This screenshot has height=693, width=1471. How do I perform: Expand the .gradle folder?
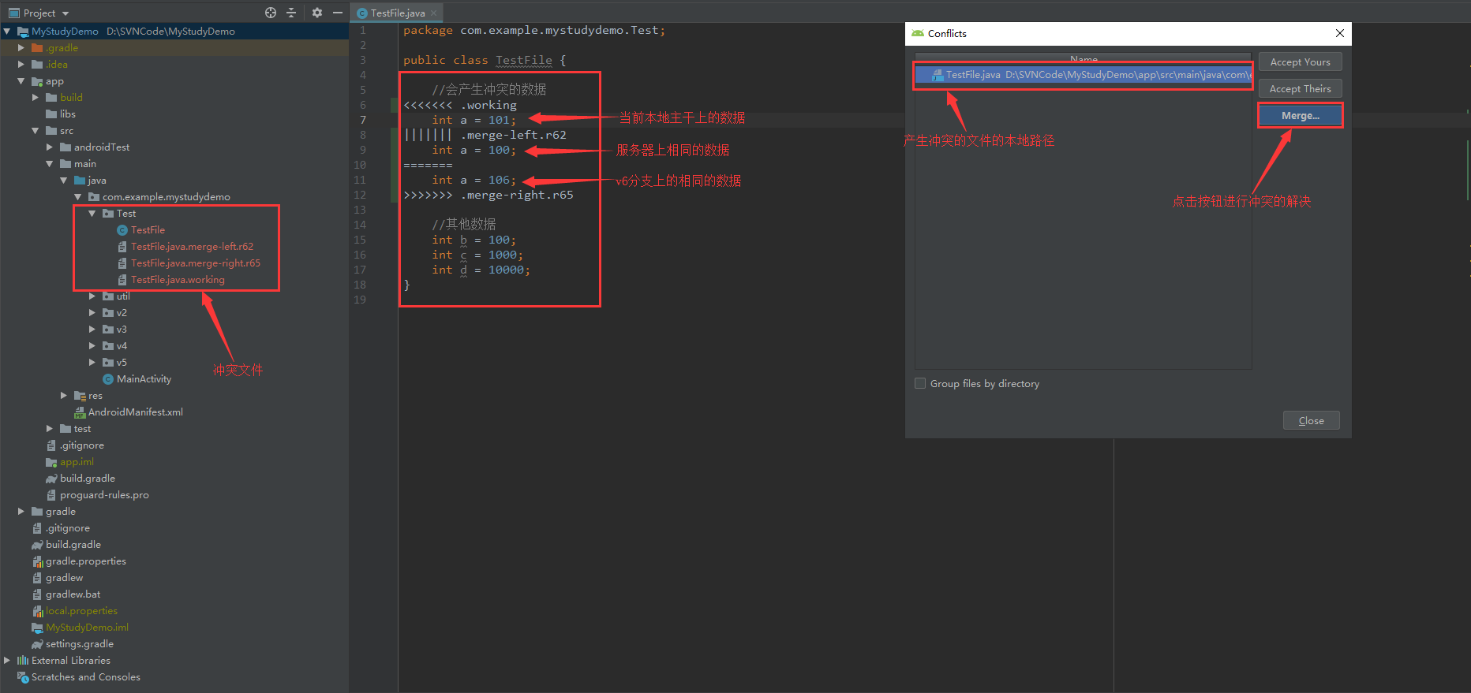pyautogui.click(x=21, y=48)
